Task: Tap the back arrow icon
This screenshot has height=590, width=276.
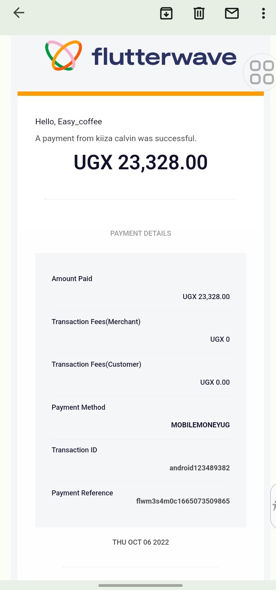Action: [x=19, y=13]
